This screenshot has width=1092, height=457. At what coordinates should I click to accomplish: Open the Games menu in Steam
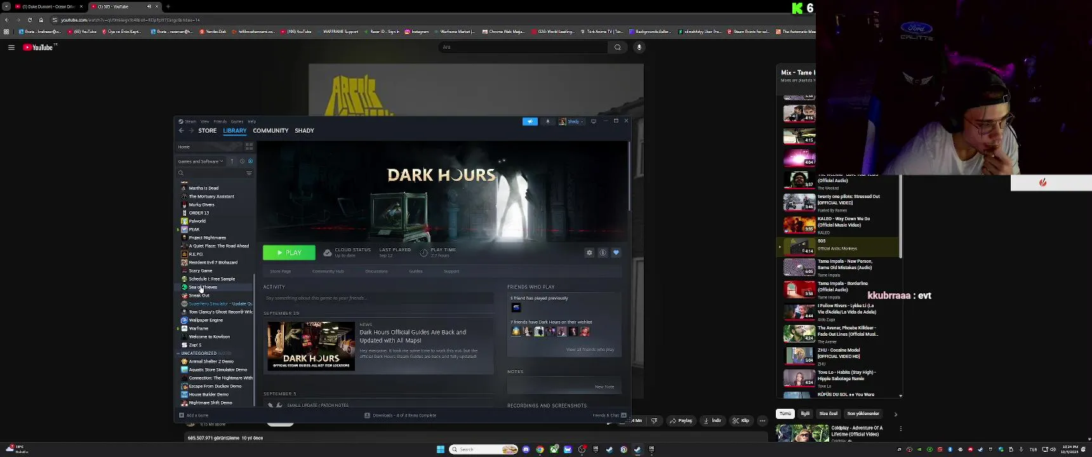tap(237, 121)
